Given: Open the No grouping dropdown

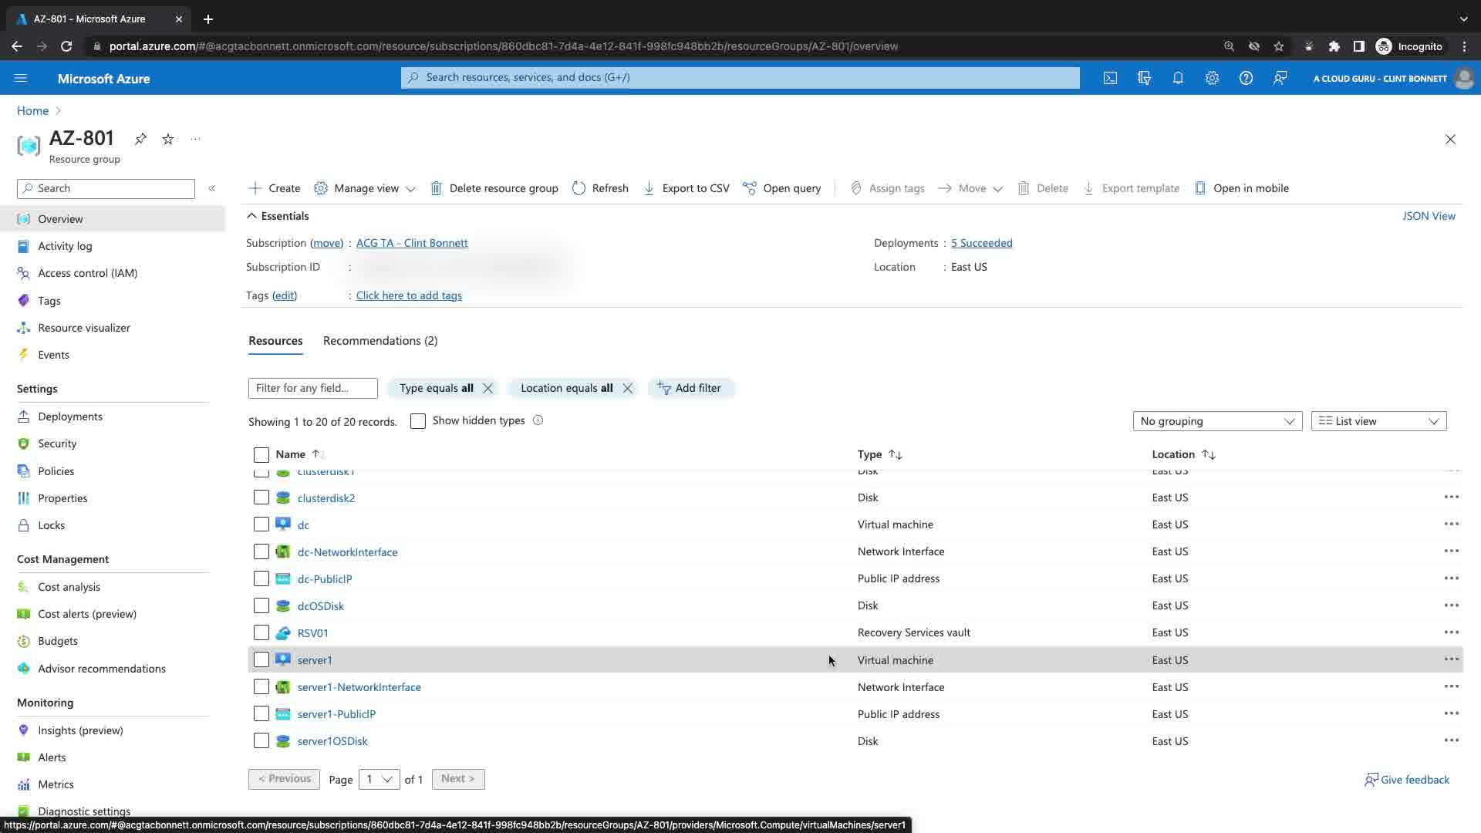Looking at the screenshot, I should point(1216,421).
